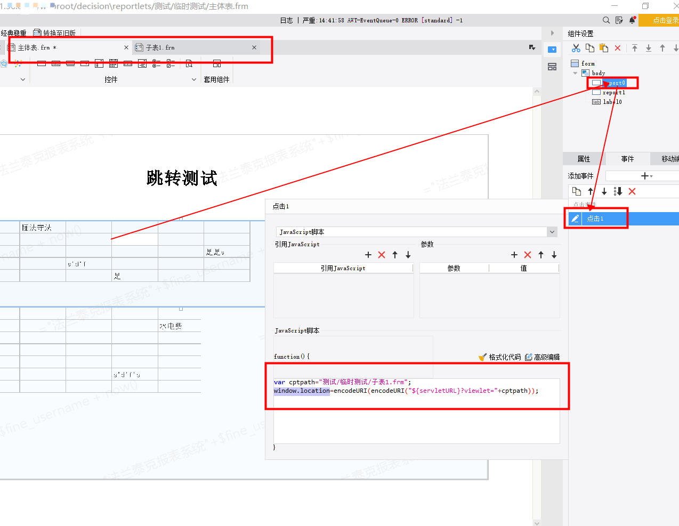Click inside the JavaScript code editor

coord(417,410)
